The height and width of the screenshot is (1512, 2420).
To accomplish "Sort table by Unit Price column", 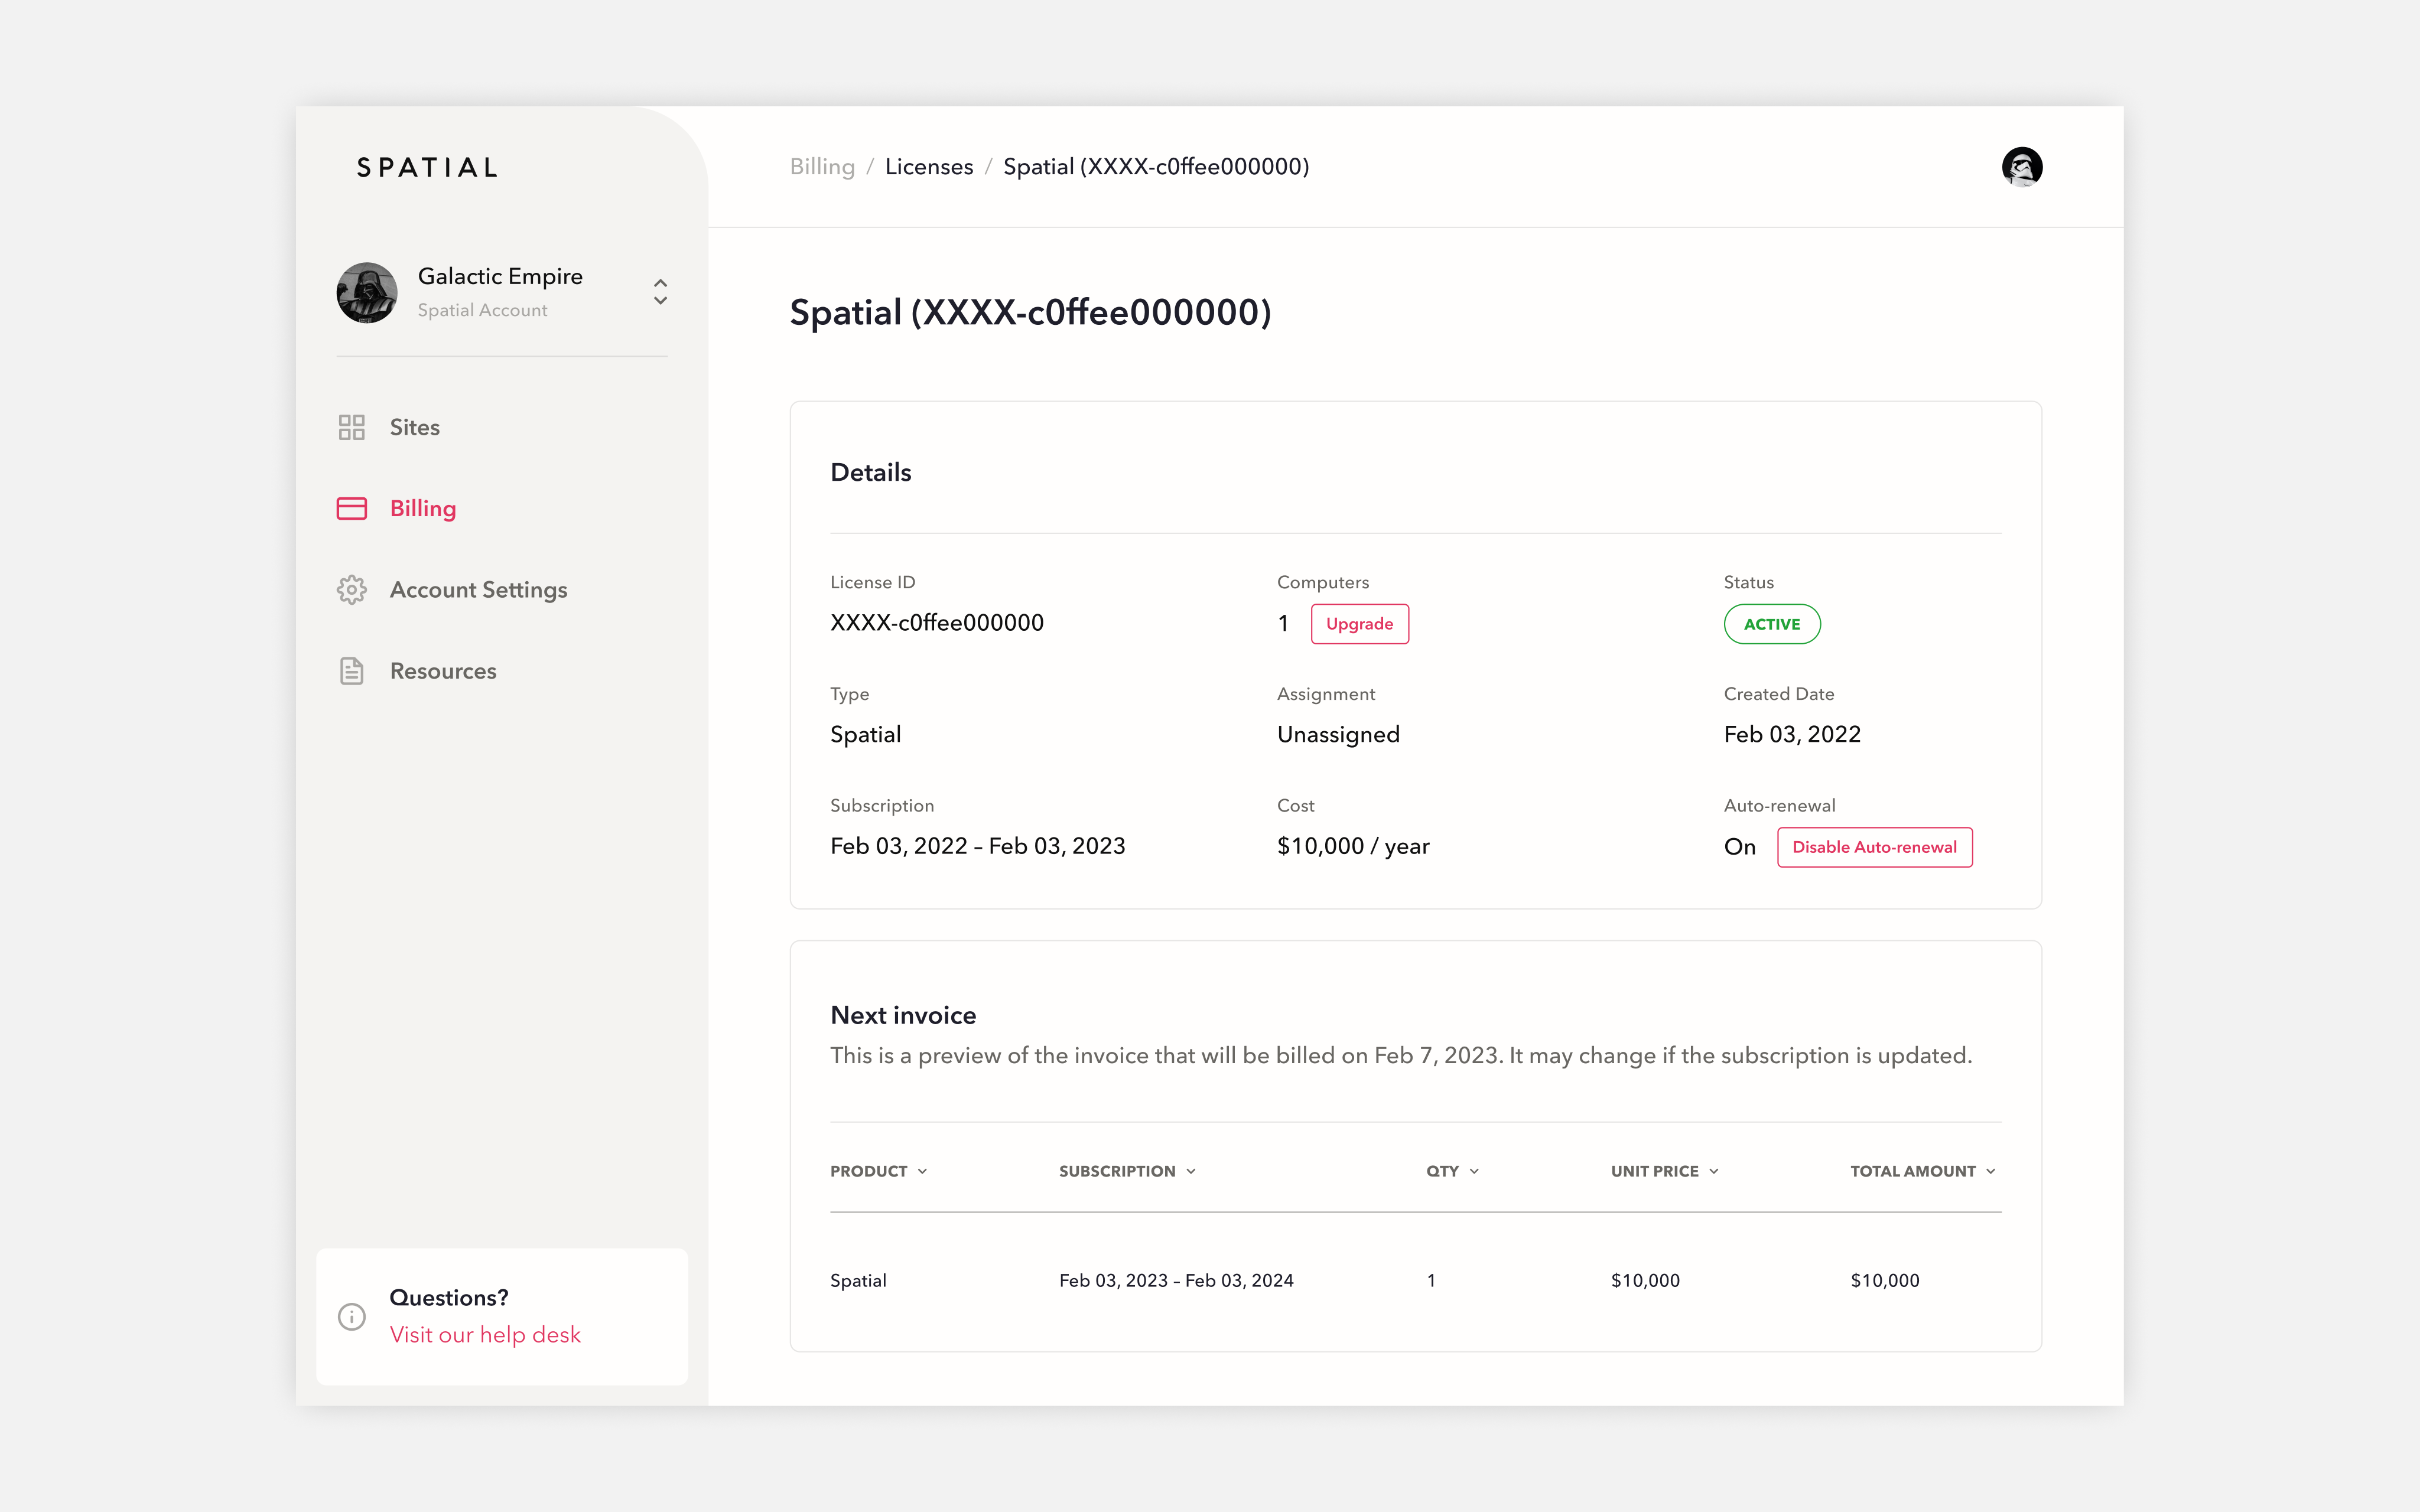I will 1663,1171.
